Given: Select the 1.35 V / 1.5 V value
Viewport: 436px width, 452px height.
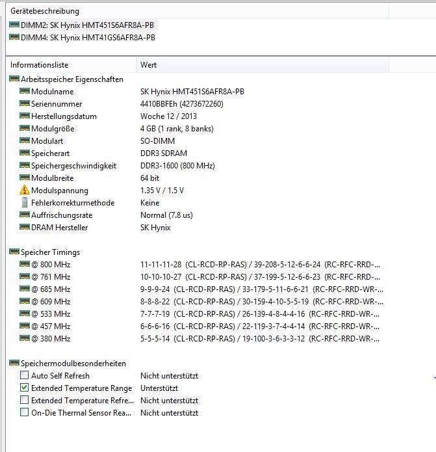Looking at the screenshot, I should pyautogui.click(x=162, y=191).
